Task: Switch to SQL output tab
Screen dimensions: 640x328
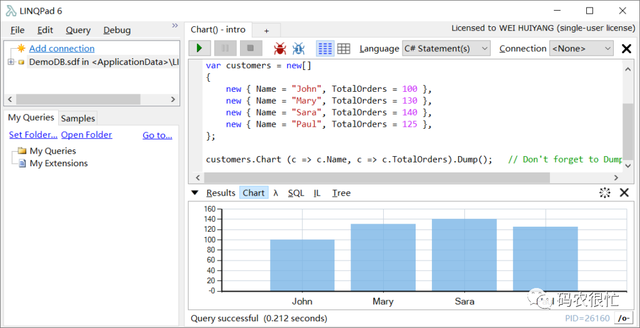Action: (x=296, y=193)
